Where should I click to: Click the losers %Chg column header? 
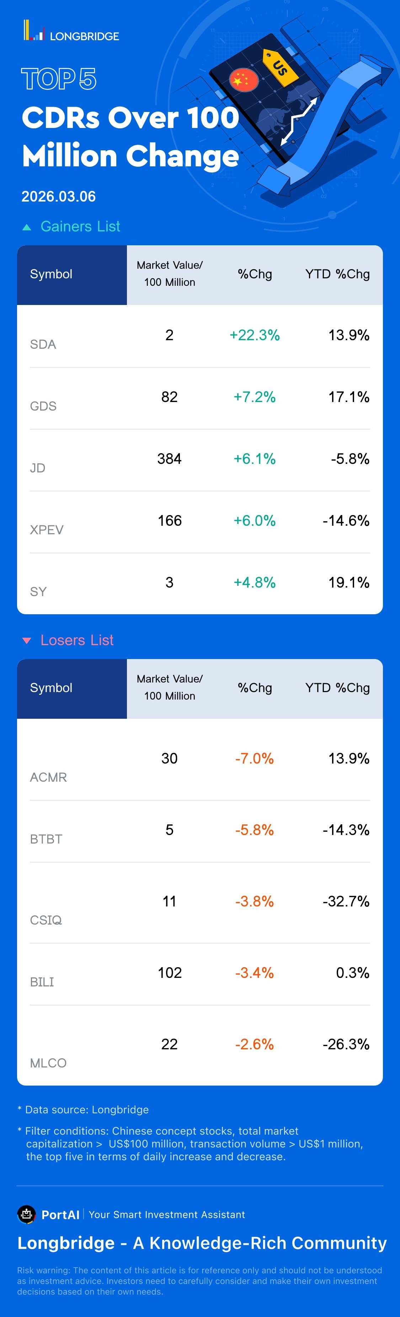coord(255,687)
